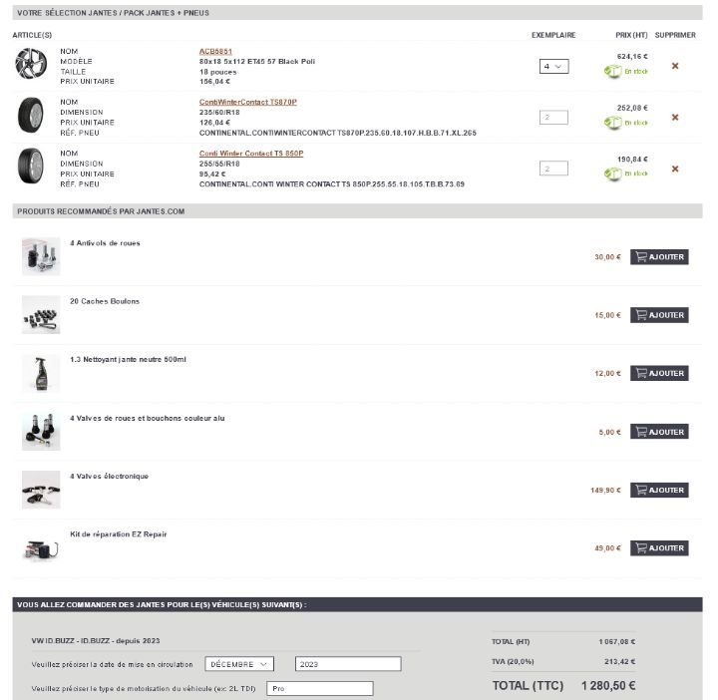Open the wheel quantity dropdown showing 4
The width and height of the screenshot is (718, 700).
(553, 66)
